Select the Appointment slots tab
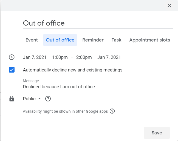Screen dimensions: 178x141 (149, 40)
